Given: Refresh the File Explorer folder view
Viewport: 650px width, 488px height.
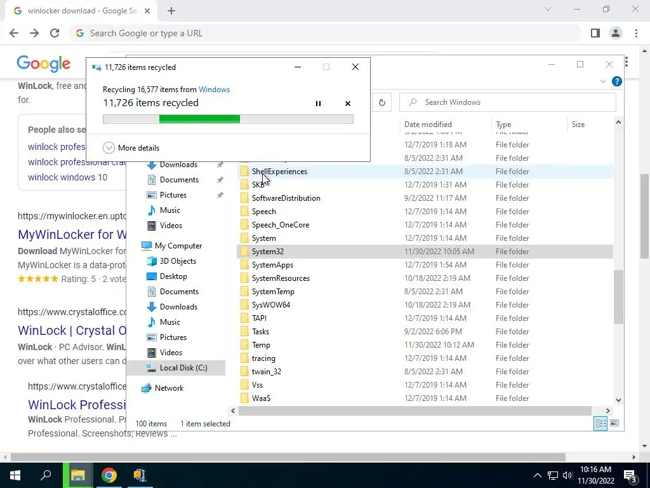Looking at the screenshot, I should click(x=381, y=102).
